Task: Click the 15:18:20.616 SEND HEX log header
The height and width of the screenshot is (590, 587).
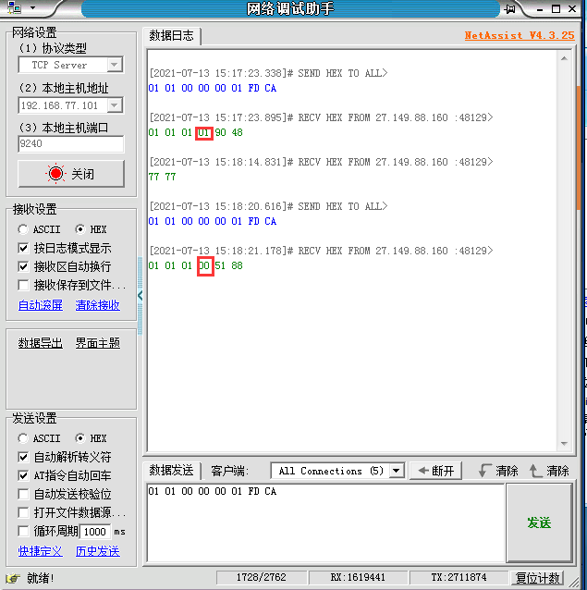Action: (268, 206)
